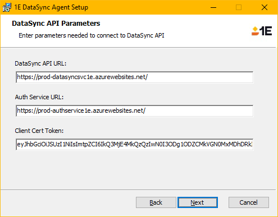Click the 'DataSync API Parameters' heading
Viewport: 278px width, 217px height.
click(x=56, y=24)
